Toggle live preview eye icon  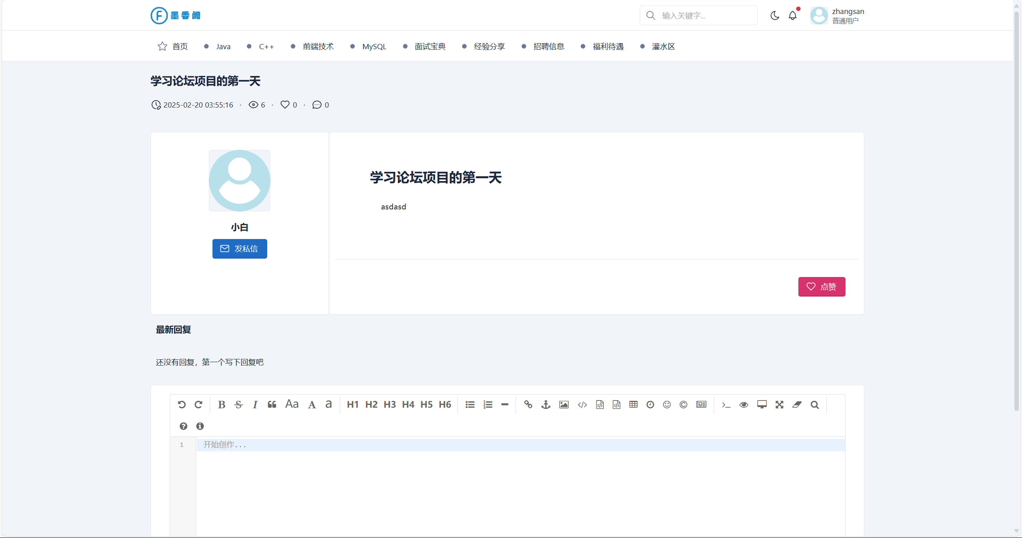click(x=744, y=404)
